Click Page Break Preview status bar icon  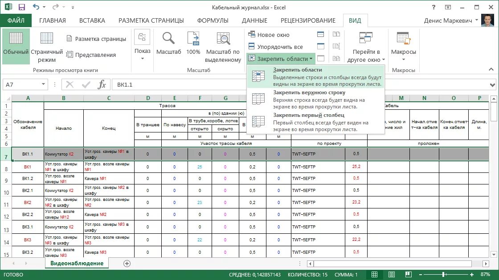click(408, 274)
